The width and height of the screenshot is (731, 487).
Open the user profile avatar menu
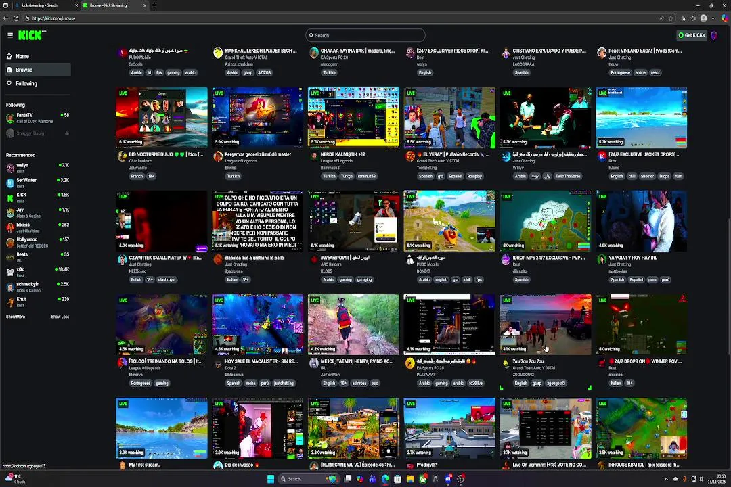point(714,35)
